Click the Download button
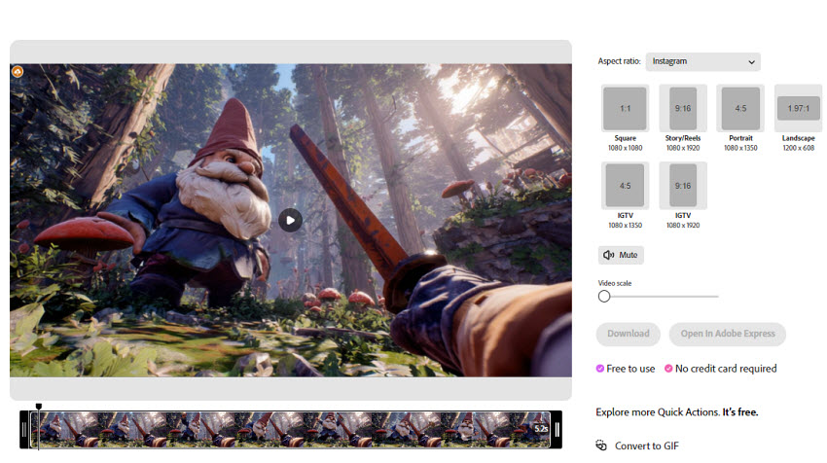Viewport: 827px width, 463px height. tap(629, 334)
